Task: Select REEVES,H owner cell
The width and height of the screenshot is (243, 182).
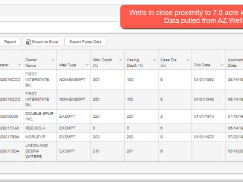Action: (x=40, y=128)
